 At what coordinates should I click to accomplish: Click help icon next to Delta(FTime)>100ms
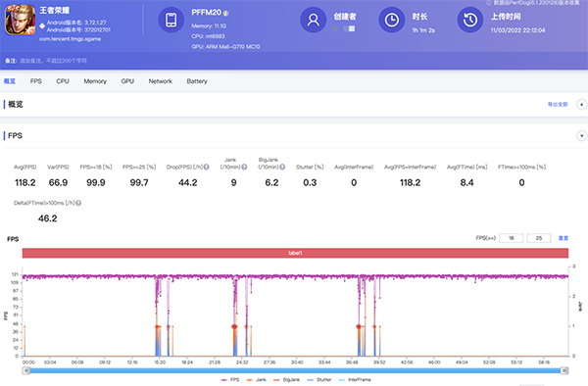(78, 203)
